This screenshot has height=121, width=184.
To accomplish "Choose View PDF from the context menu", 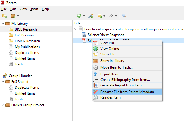I will tap(127, 43).
